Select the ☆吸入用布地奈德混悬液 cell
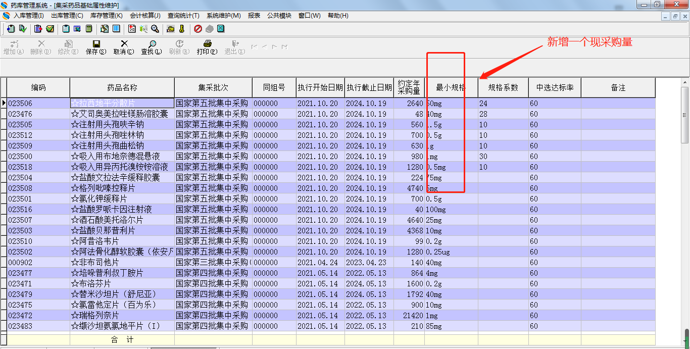This screenshot has width=690, height=349. 122,156
